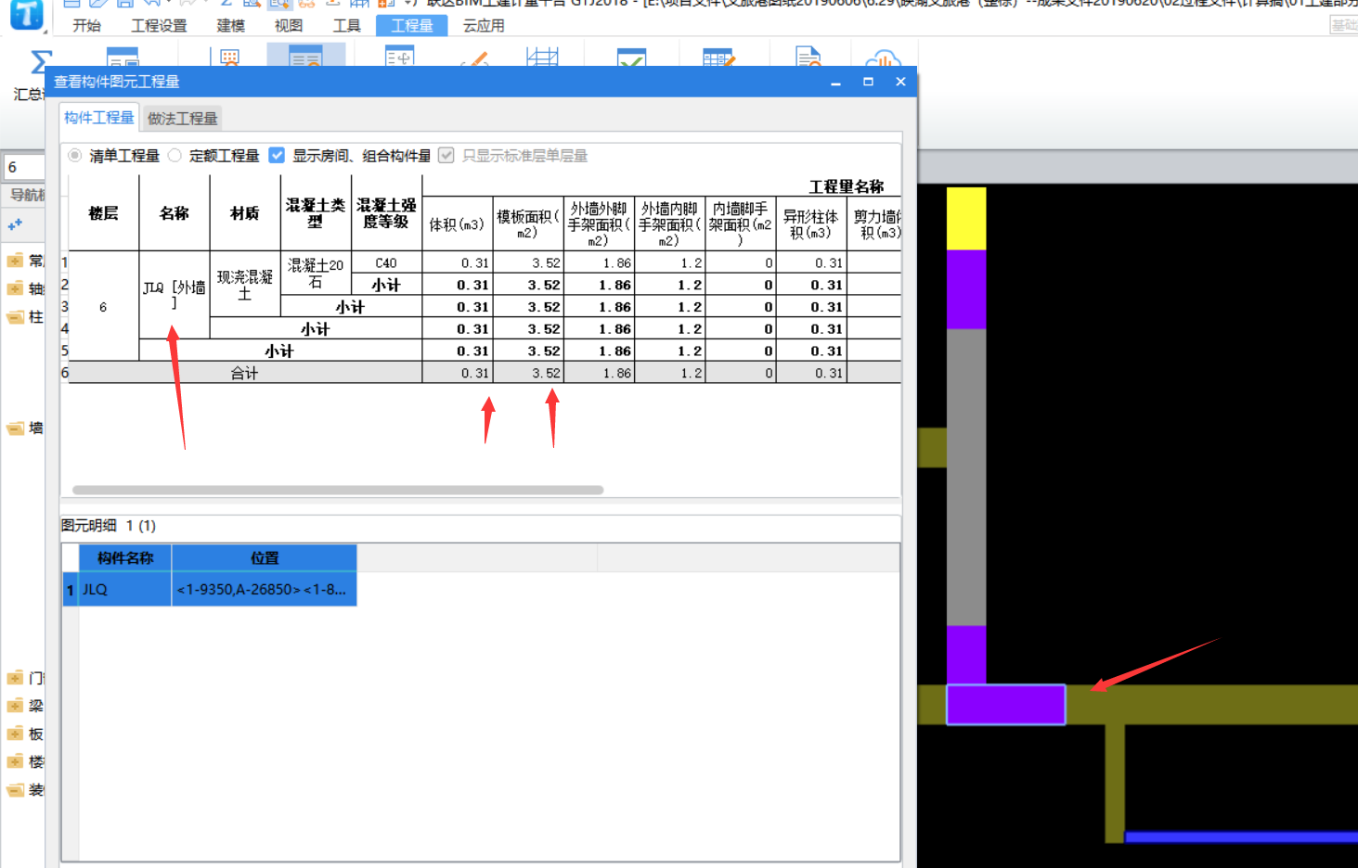Minimize the 查看构件图元工程量 dialog

point(835,82)
